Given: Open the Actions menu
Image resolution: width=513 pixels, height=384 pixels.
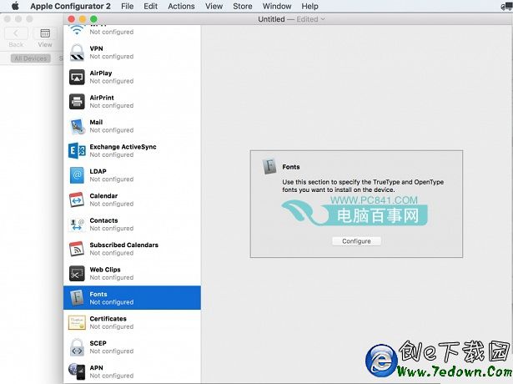Looking at the screenshot, I should [x=181, y=6].
